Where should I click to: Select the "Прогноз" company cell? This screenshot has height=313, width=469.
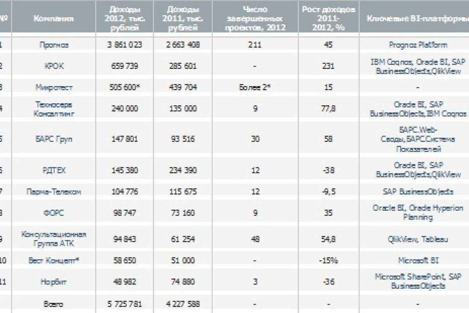pyautogui.click(x=54, y=45)
